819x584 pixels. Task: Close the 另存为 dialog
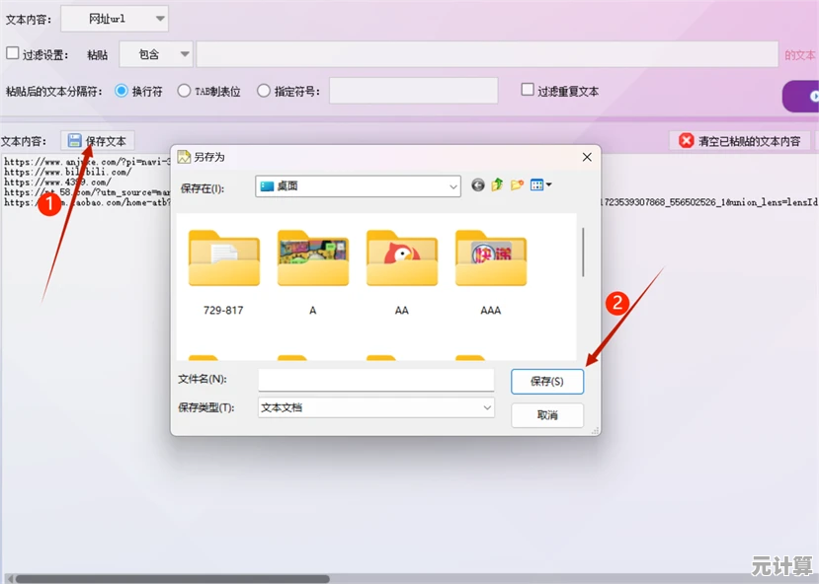coord(587,157)
